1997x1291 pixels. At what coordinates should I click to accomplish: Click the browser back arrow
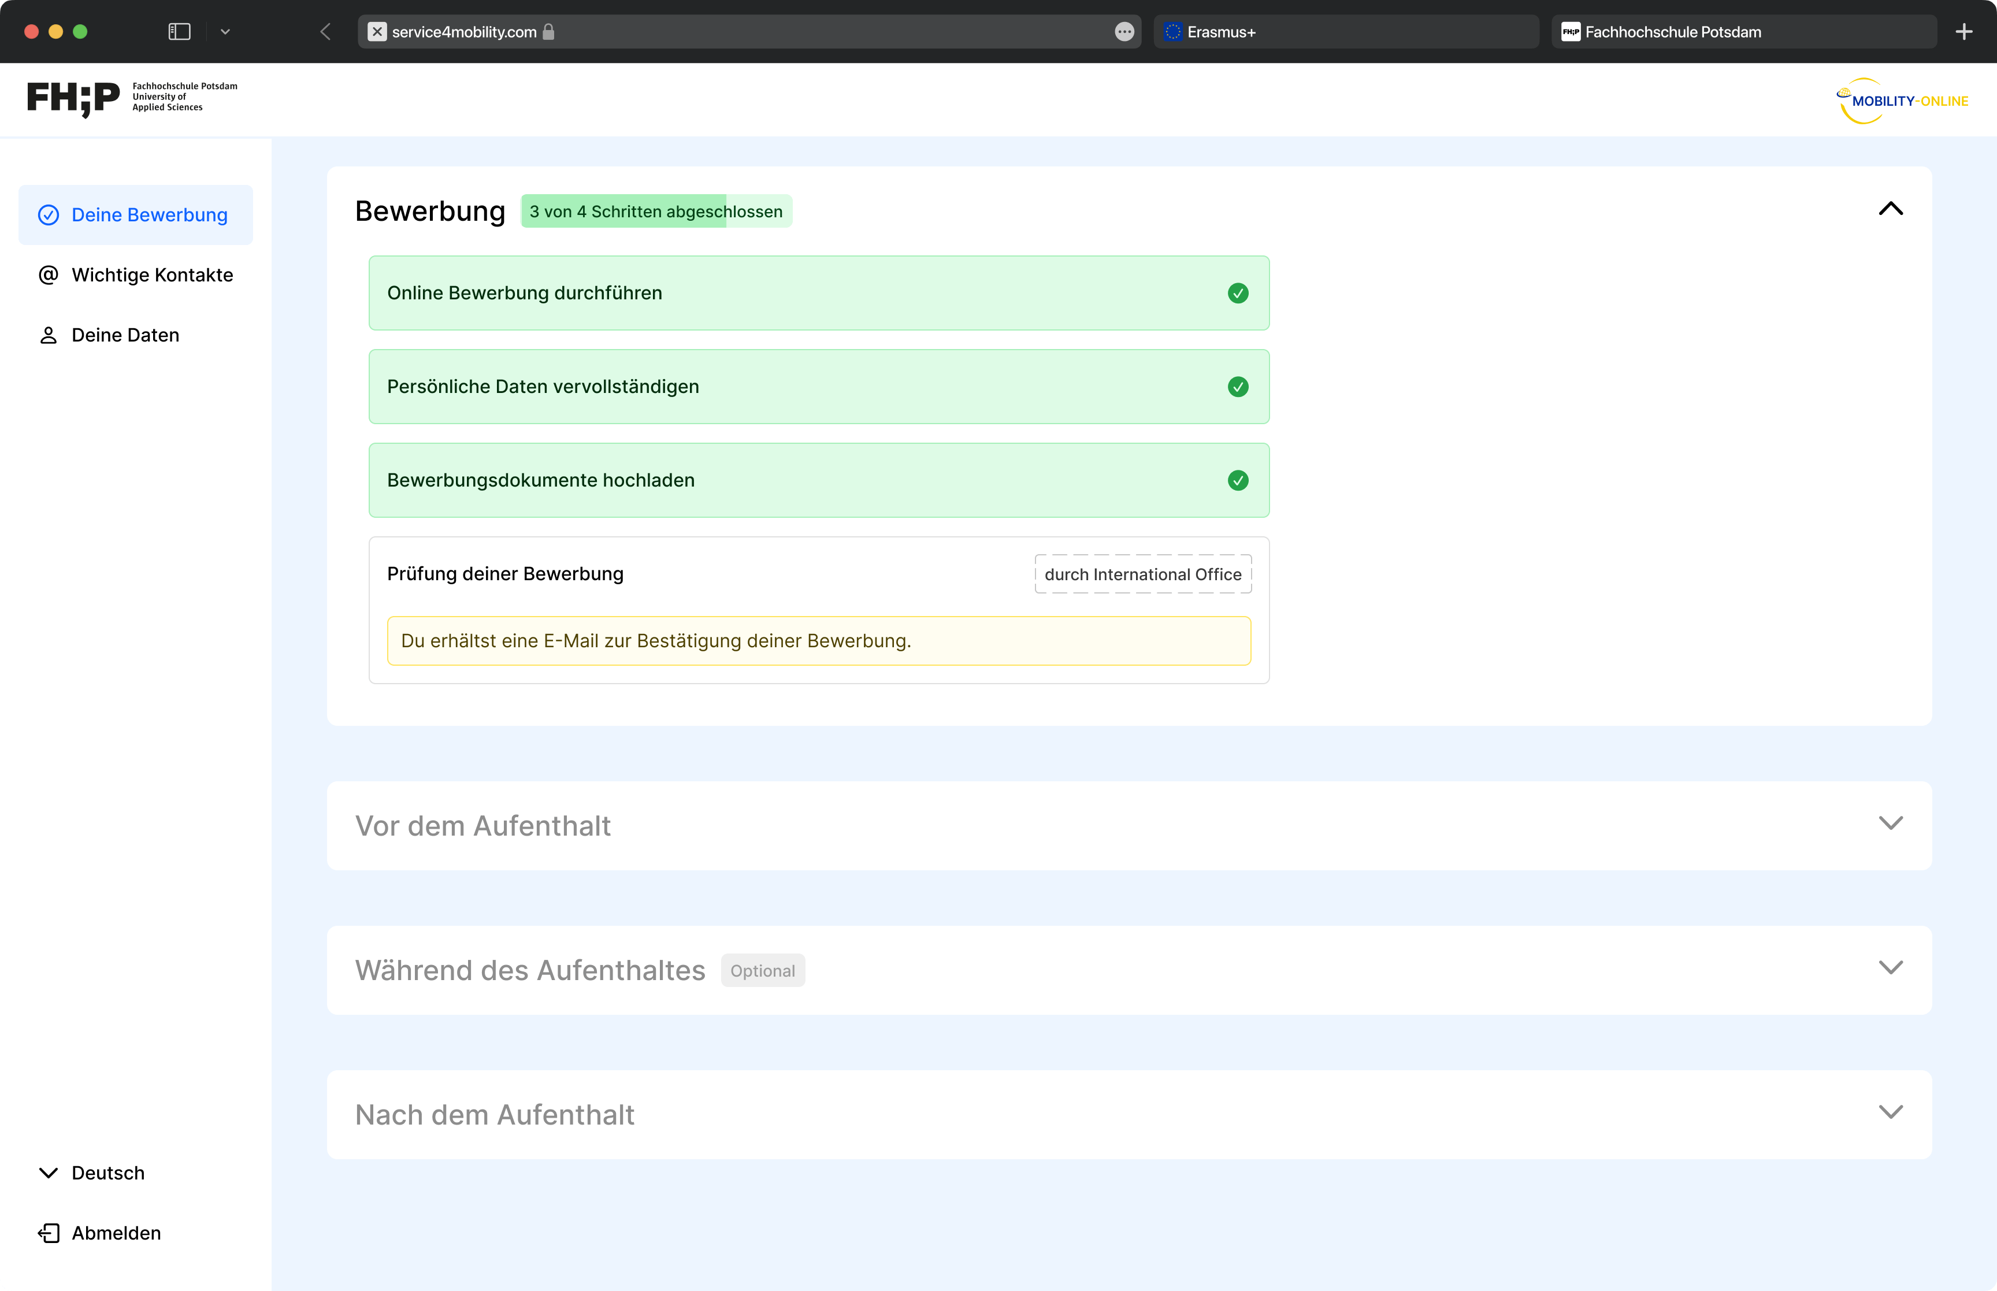tap(325, 32)
